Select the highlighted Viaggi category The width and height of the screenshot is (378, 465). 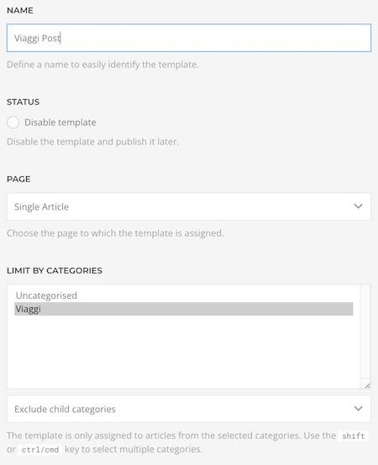[184, 309]
